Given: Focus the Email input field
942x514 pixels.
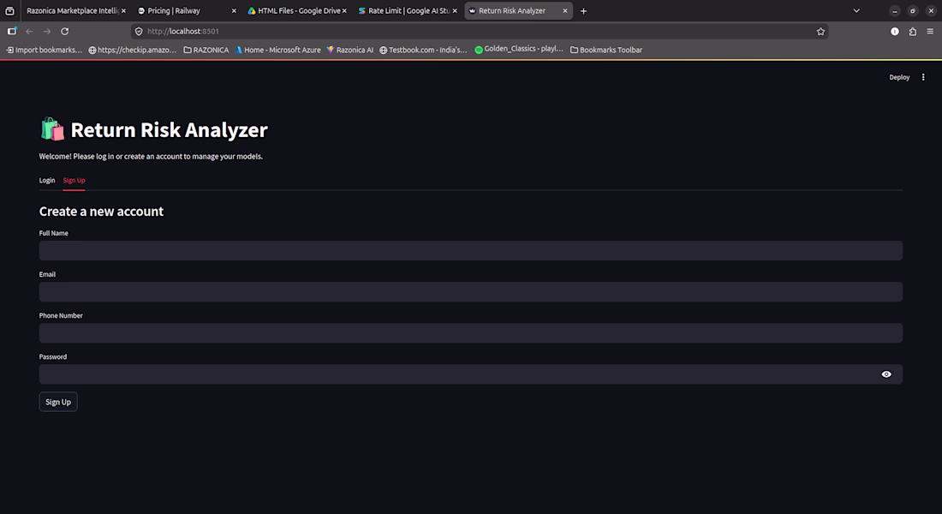Looking at the screenshot, I should pos(470,291).
